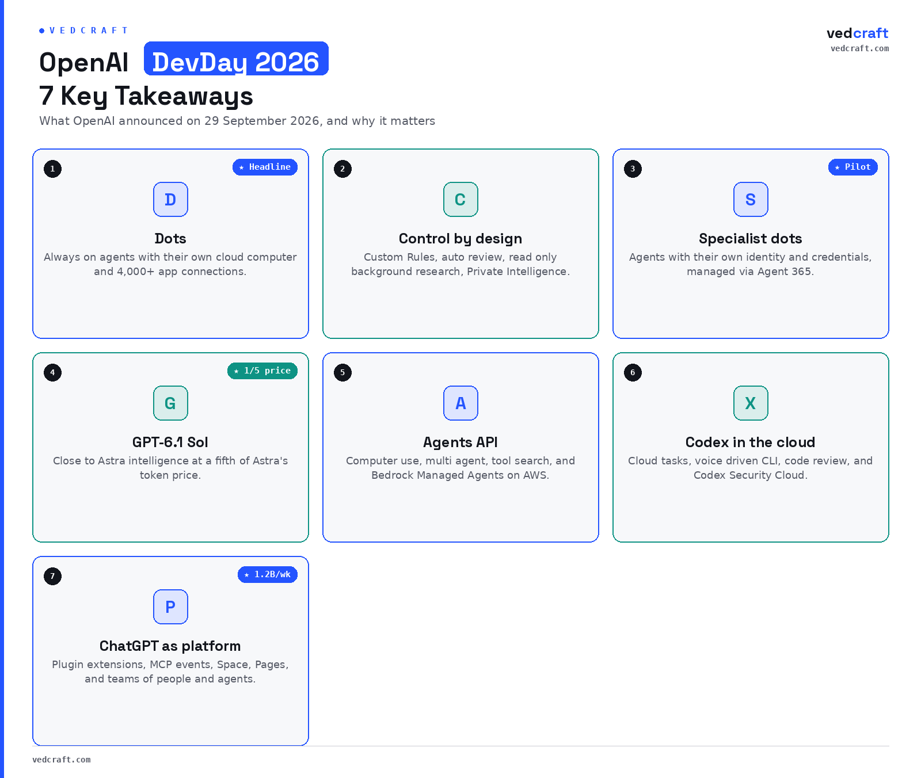Select the GPT-6.1 Sol title
Screen dimensions: 921x778
pos(170,442)
